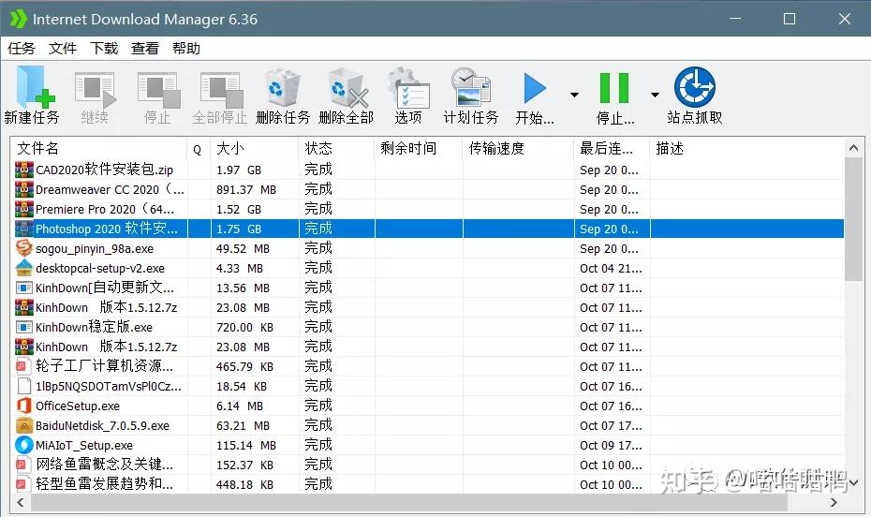
Task: Click the 全部停止 (stop all) icon
Action: 221,89
